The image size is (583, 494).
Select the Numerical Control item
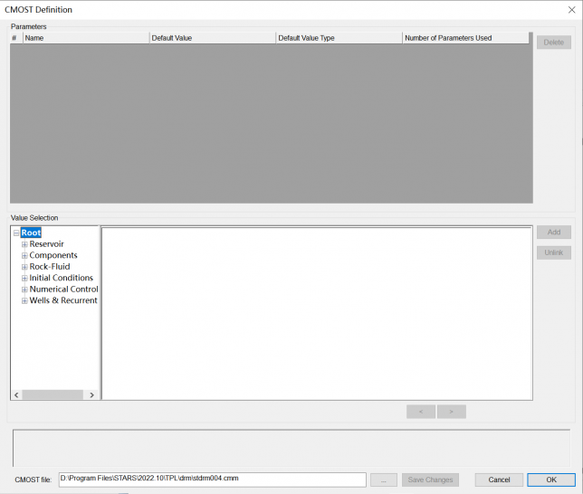(x=63, y=290)
